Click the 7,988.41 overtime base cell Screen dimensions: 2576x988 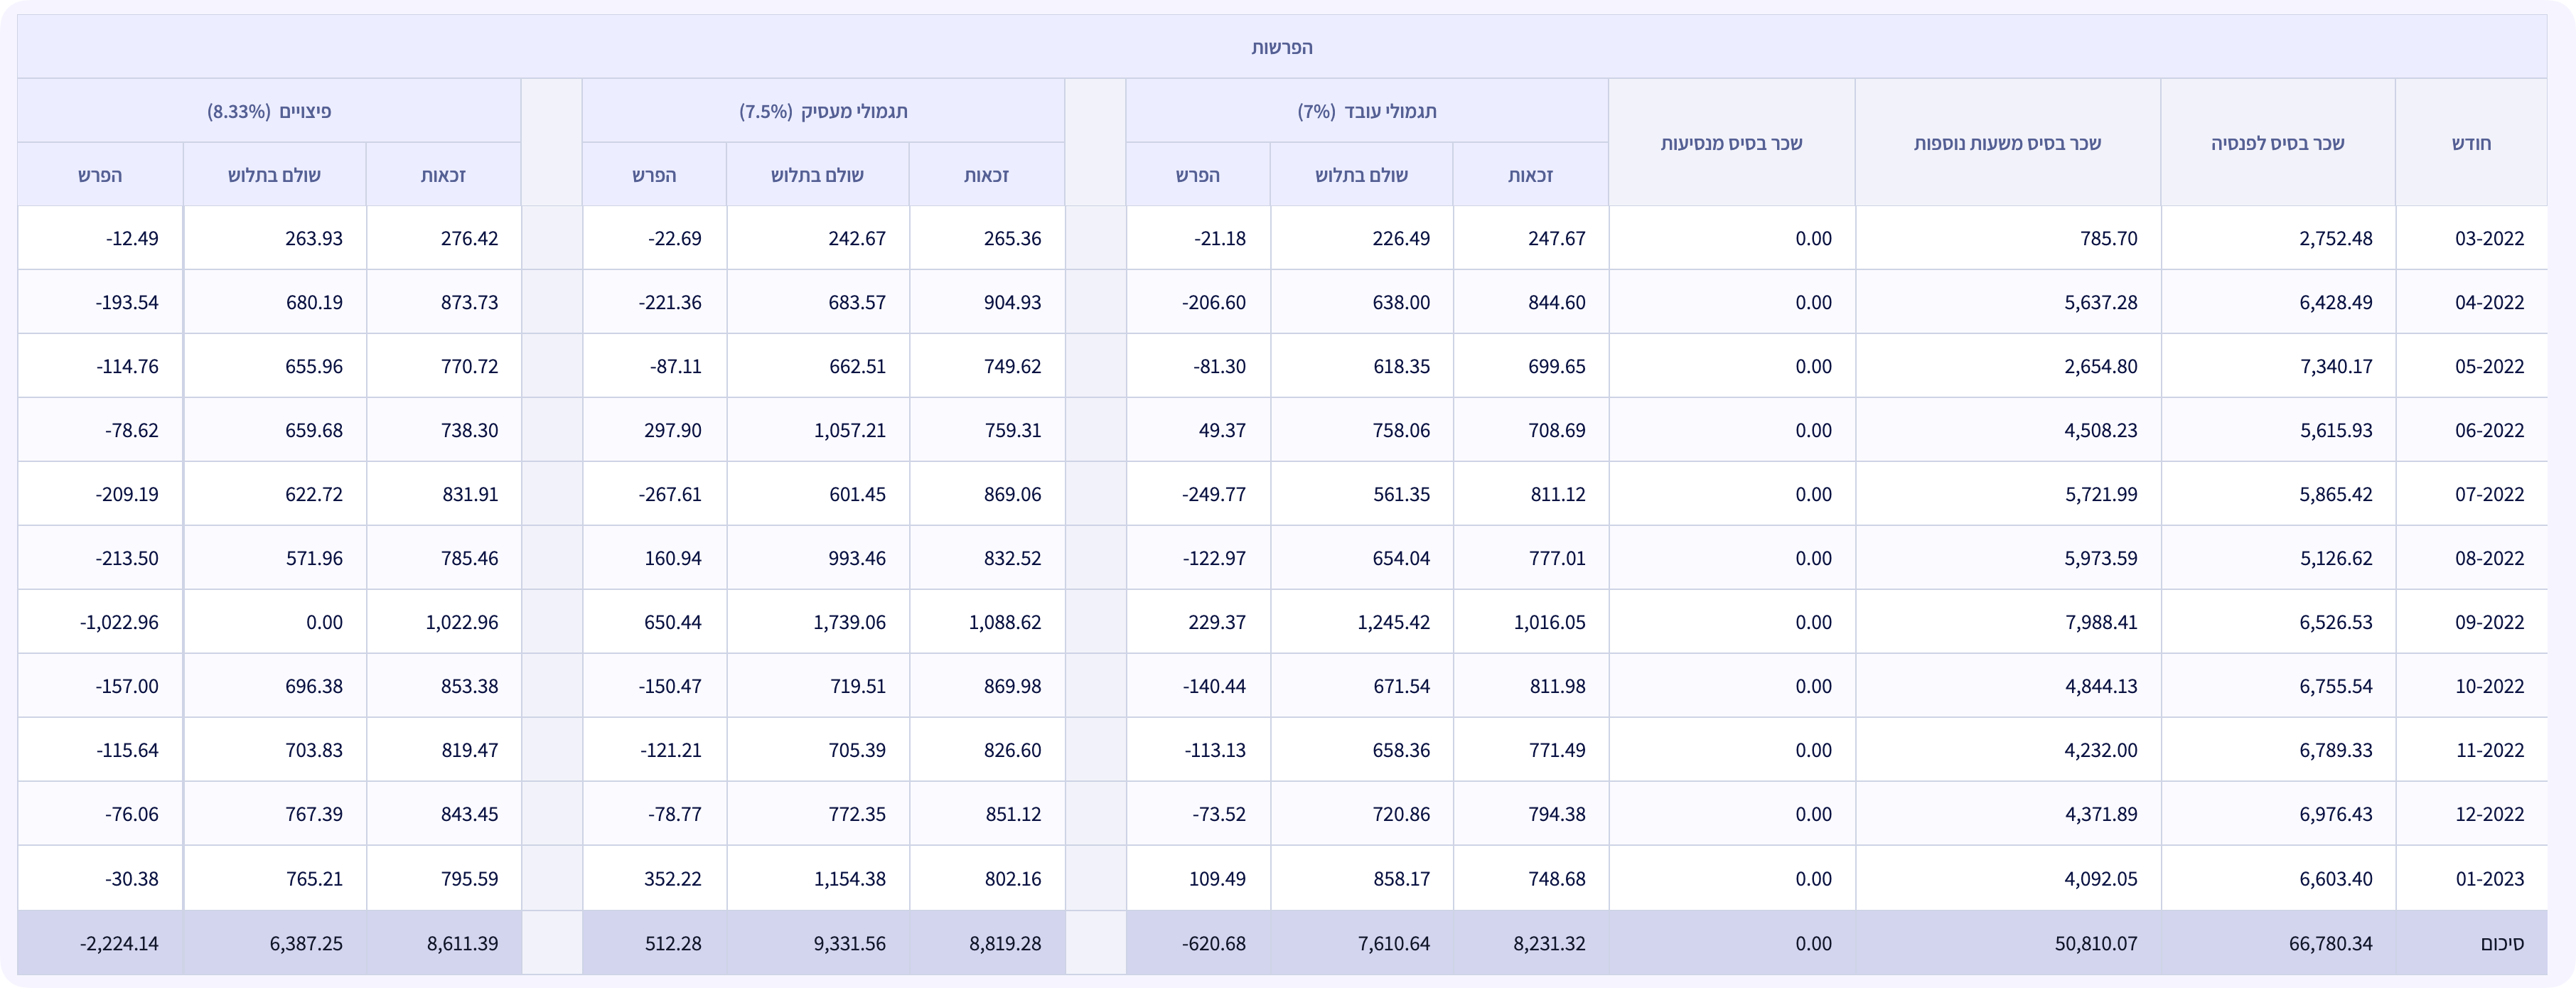point(2100,622)
